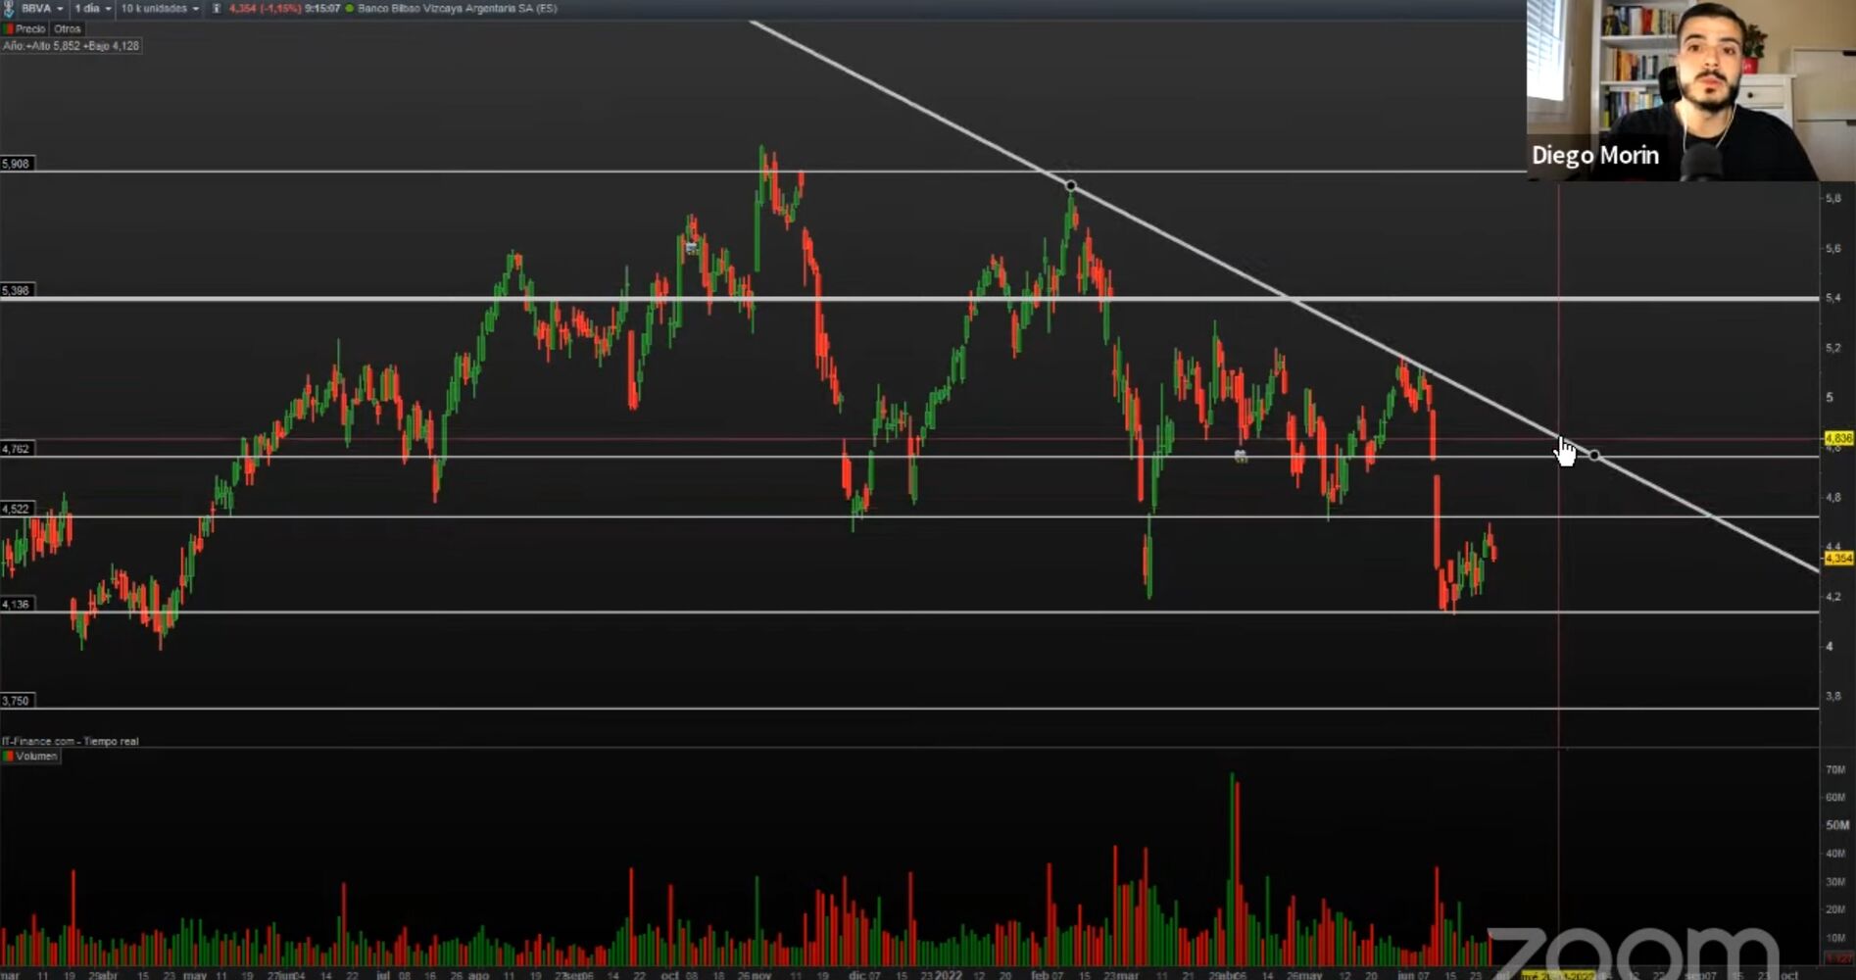Viewport: 1856px width, 980px height.
Task: Click the 50M volume axis label
Action: [1836, 825]
